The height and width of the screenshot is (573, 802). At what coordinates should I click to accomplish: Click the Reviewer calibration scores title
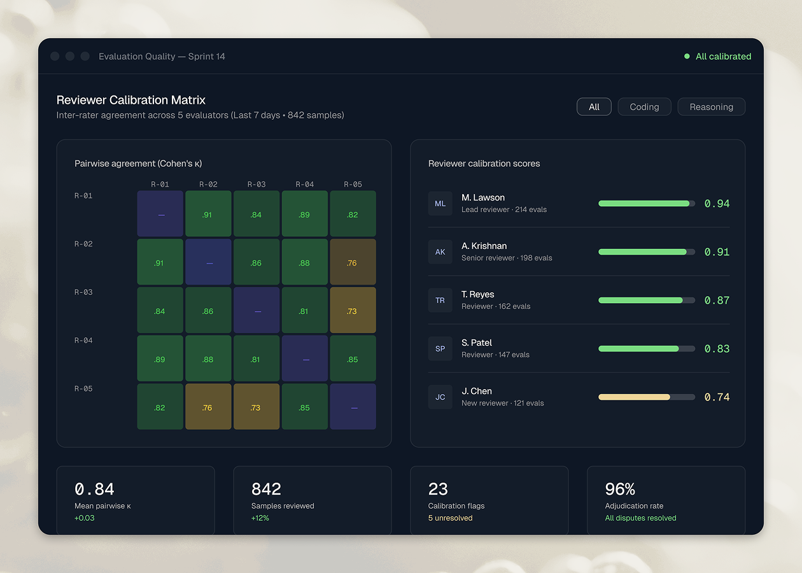click(x=484, y=164)
